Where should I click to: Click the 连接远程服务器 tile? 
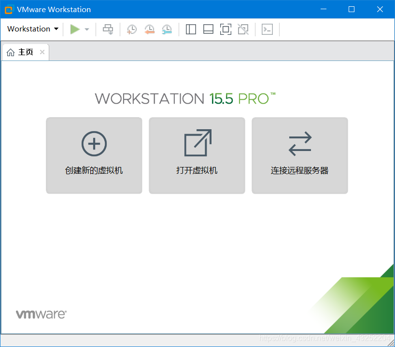(300, 155)
